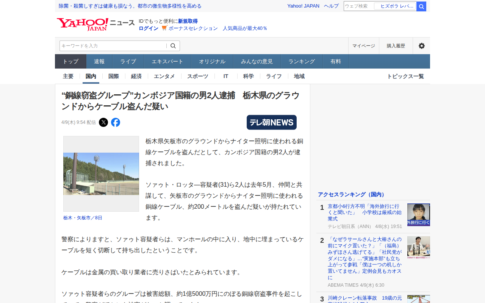Open トピックス一覧 link
Viewport: 485px width, 303px height.
[x=405, y=76]
